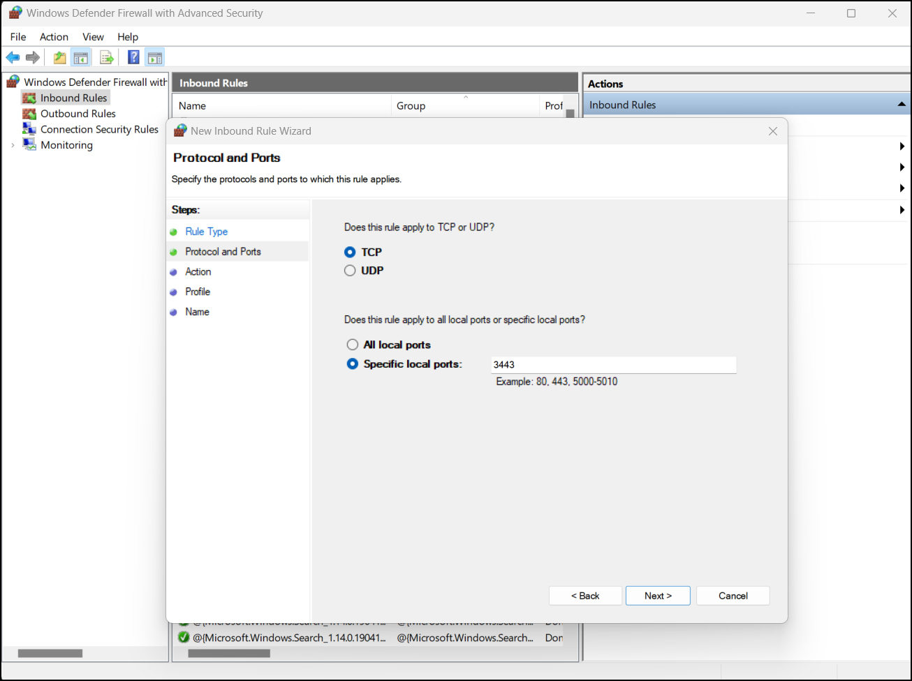912x681 pixels.
Task: Click the Specific local ports text field
Action: click(614, 364)
